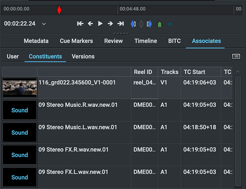246x189 pixels.
Task: Click the green cue marker icon
Action: [159, 24]
